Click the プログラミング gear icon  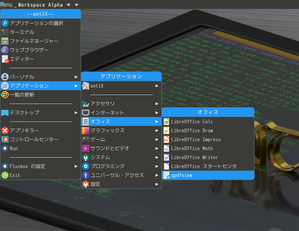coord(86,166)
